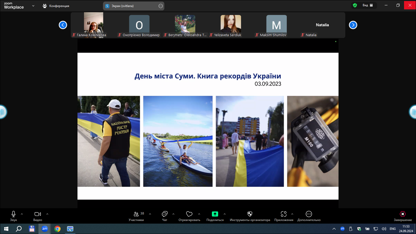The image size is (416, 234).
Task: Open the Zoom Workplace dropdown chevron
Action: (x=33, y=6)
